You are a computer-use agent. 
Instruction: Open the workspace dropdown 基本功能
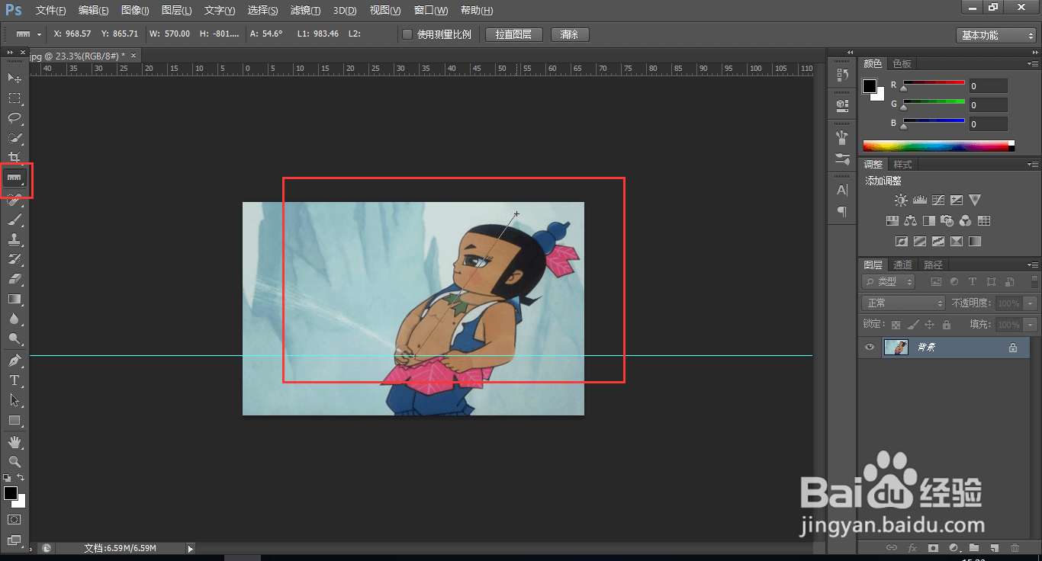995,35
